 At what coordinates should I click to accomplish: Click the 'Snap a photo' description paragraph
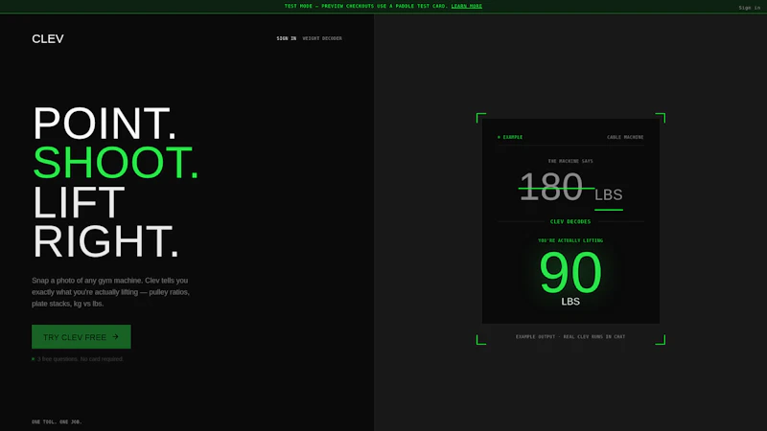tap(110, 292)
